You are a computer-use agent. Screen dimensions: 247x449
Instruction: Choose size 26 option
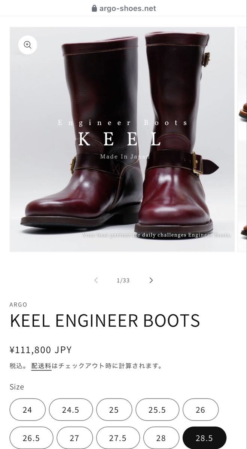point(201,410)
